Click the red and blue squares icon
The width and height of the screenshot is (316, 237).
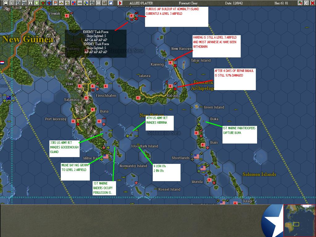[x=73, y=3]
